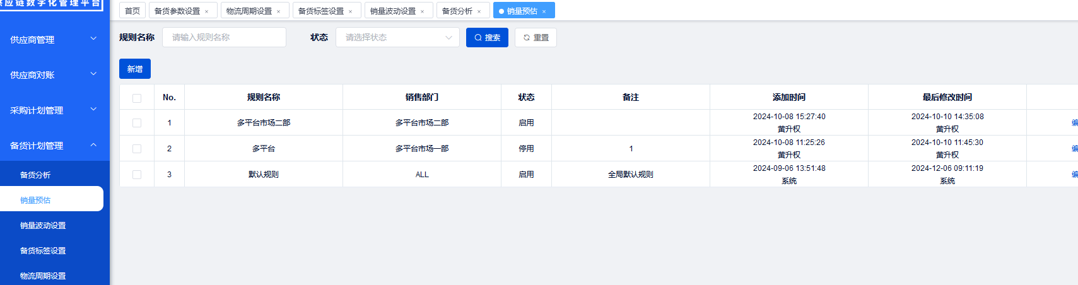Image resolution: width=1078 pixels, height=285 pixels.
Task: Close the 销量波动设置 tab
Action: click(x=422, y=11)
